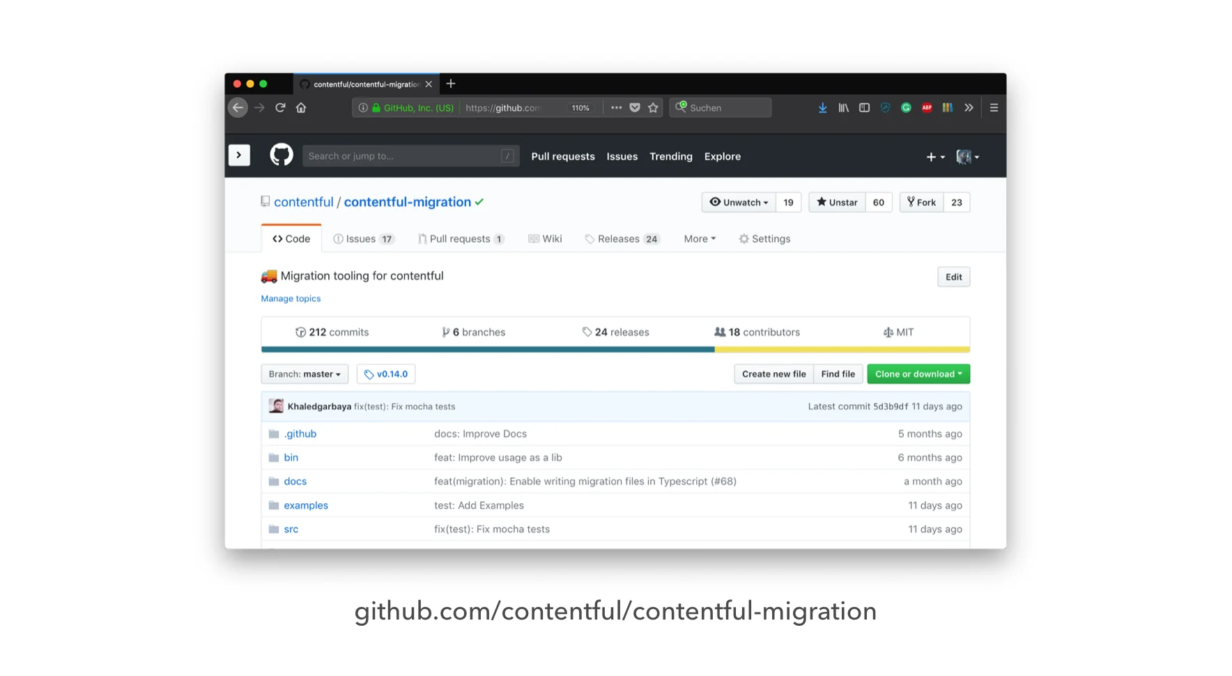This screenshot has width=1232, height=676.
Task: Open the downloads arrow icon in the toolbar
Action: click(x=822, y=107)
